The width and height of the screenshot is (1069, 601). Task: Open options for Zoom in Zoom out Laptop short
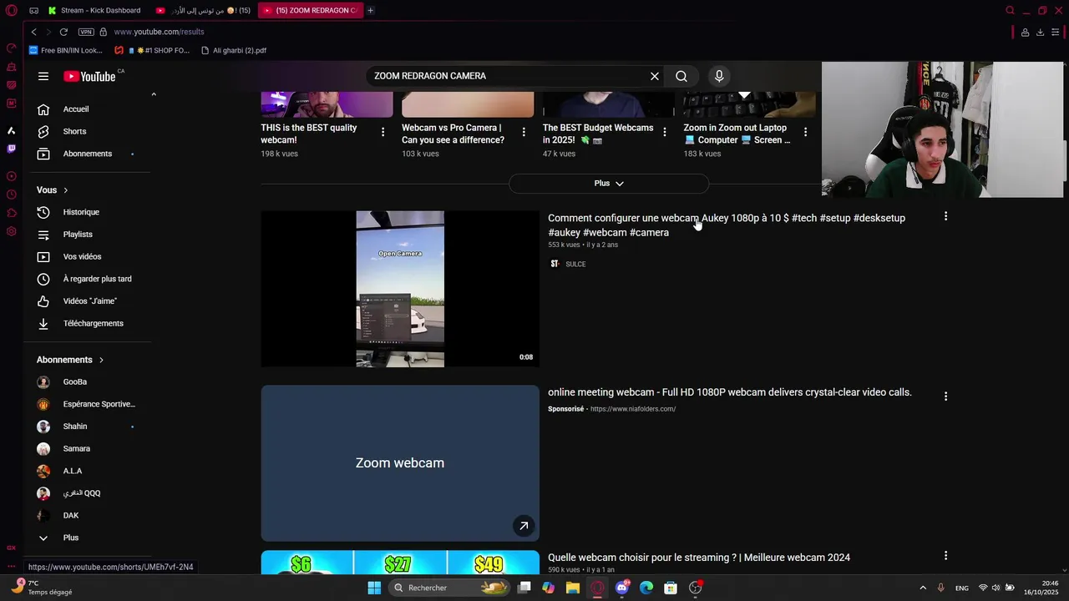coord(805,132)
